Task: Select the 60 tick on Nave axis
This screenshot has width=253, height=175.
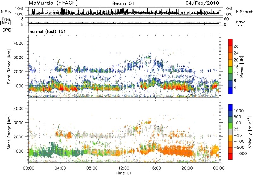Action: click(x=226, y=19)
